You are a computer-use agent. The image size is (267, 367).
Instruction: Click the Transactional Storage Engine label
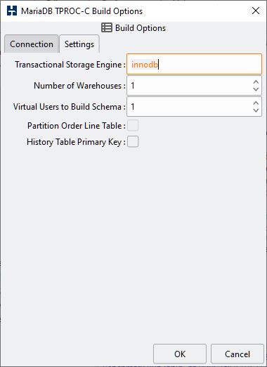pos(70,65)
